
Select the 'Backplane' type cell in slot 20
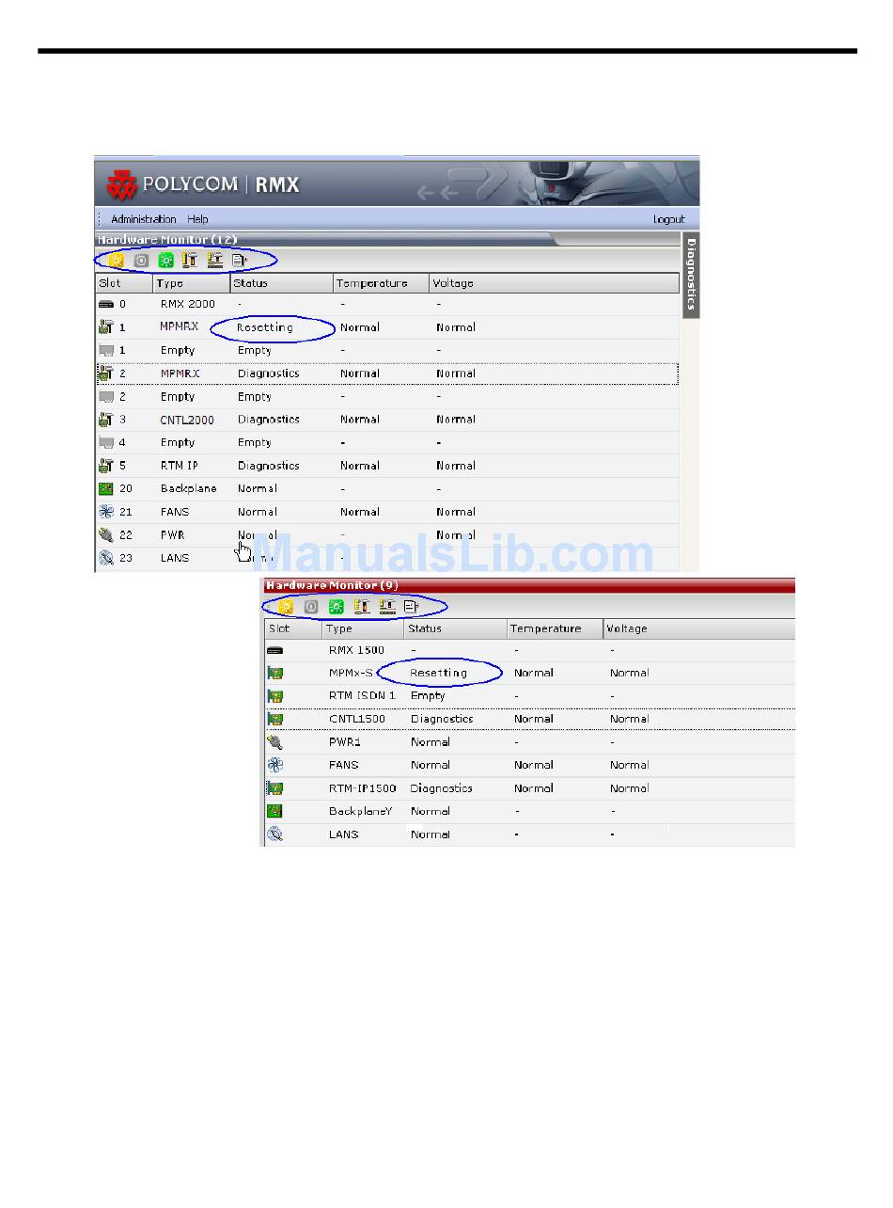coord(188,488)
